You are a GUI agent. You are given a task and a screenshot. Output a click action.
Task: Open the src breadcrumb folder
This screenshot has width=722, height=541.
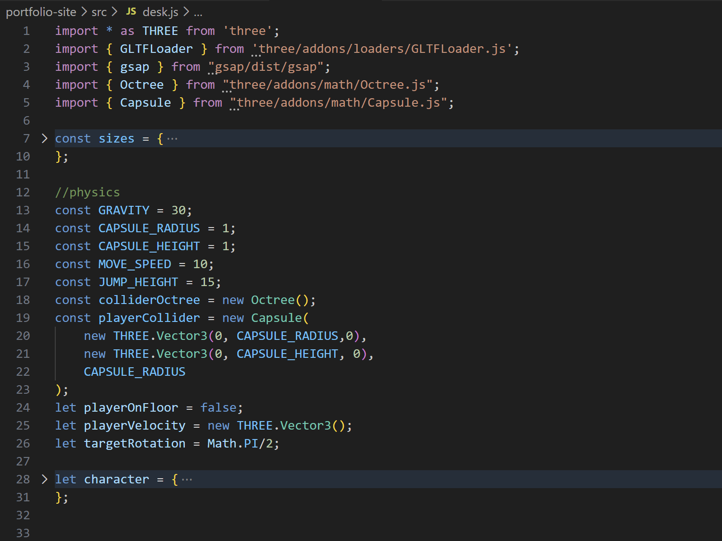(x=99, y=12)
